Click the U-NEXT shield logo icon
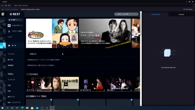Viewport: 195px width, 110px height. [x=3, y=14]
